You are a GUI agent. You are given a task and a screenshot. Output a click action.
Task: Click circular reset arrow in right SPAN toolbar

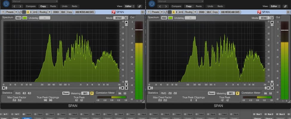[166, 12]
